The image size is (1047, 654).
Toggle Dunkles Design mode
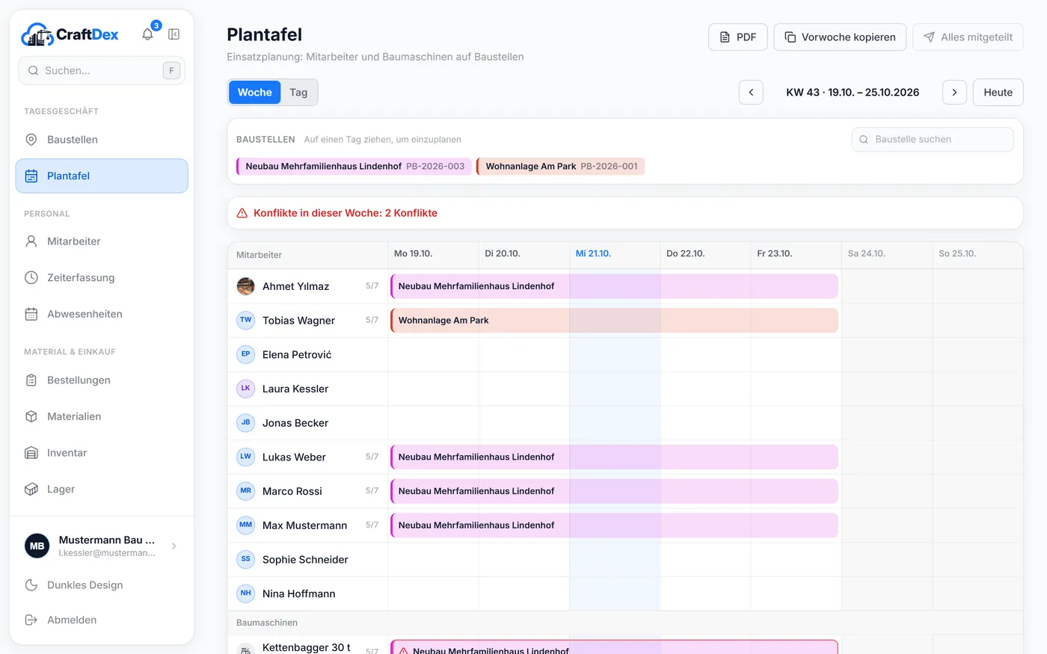[x=102, y=585]
